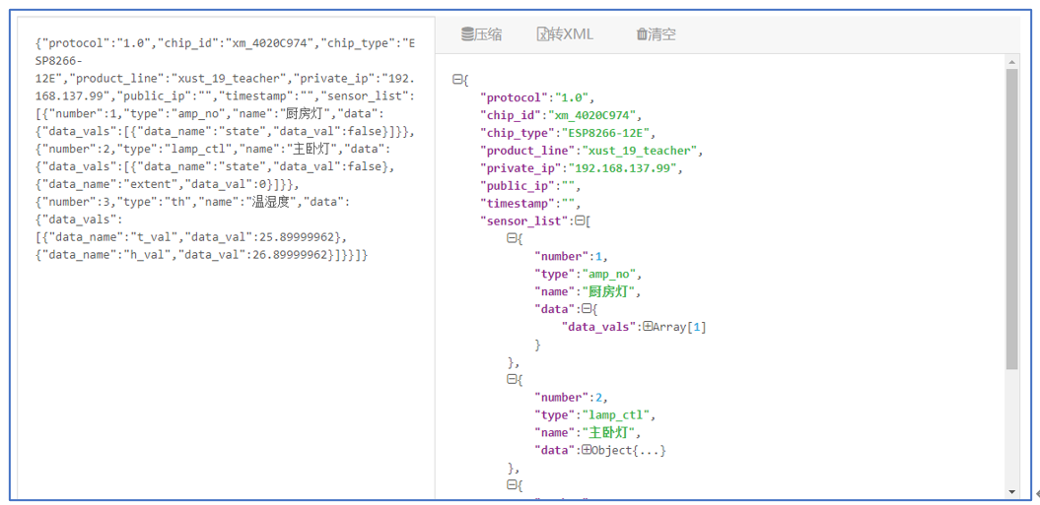Click the vertical scrollbar thumb
This screenshot has height=505, width=1040.
1011,218
